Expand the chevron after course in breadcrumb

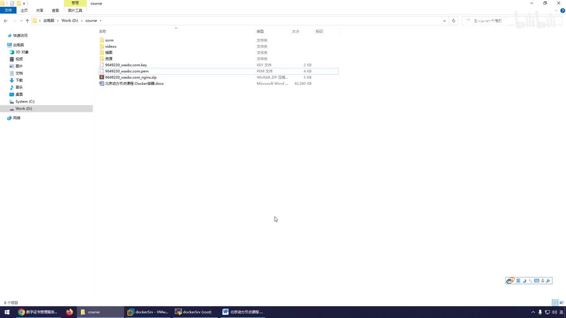[100, 21]
